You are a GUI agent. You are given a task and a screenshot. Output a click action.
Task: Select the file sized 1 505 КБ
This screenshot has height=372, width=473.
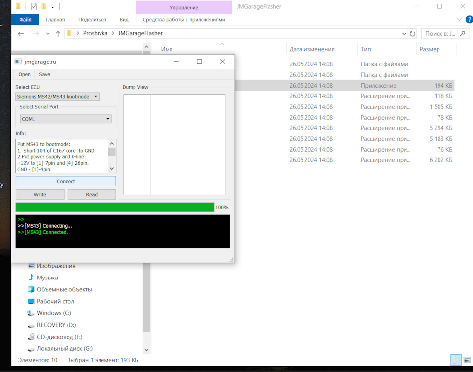(344, 107)
